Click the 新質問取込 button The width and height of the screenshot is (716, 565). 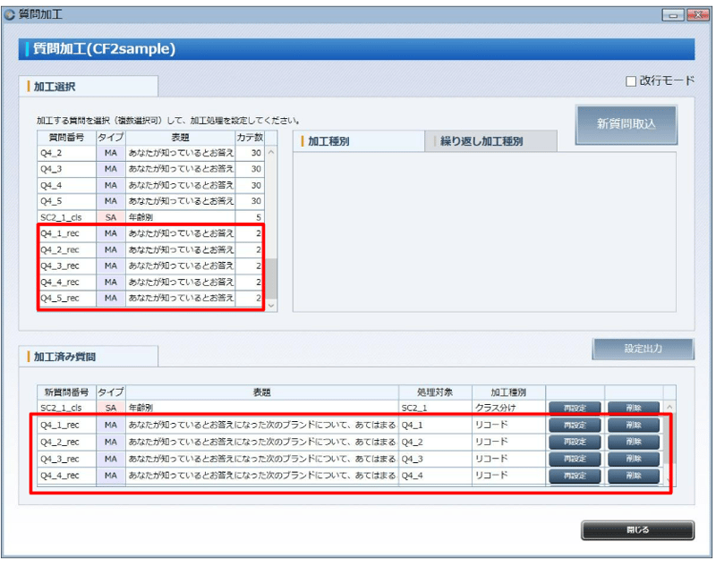pos(626,123)
